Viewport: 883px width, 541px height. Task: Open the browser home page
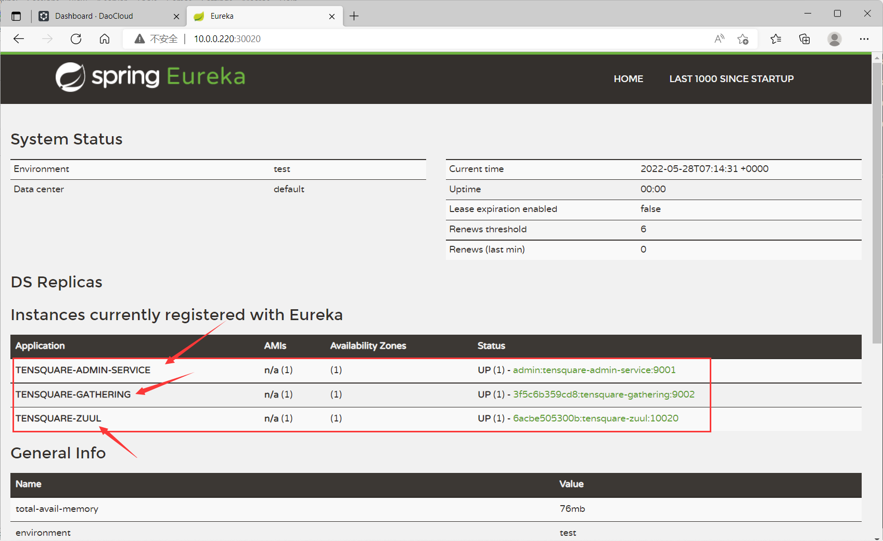point(105,39)
